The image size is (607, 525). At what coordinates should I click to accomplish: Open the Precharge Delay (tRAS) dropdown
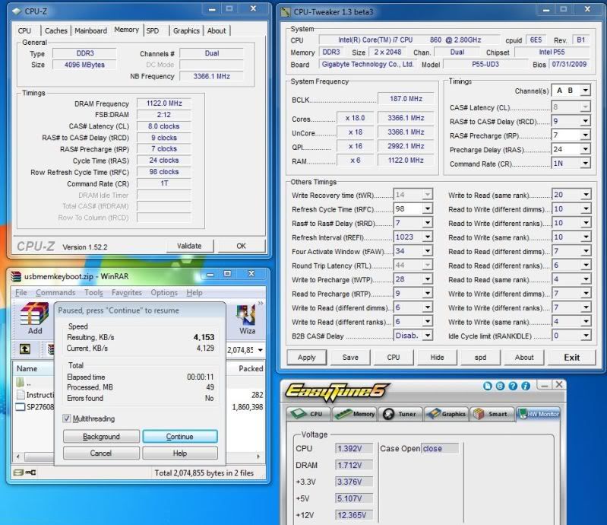585,149
